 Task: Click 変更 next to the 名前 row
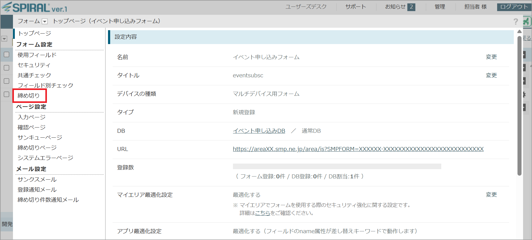click(491, 57)
